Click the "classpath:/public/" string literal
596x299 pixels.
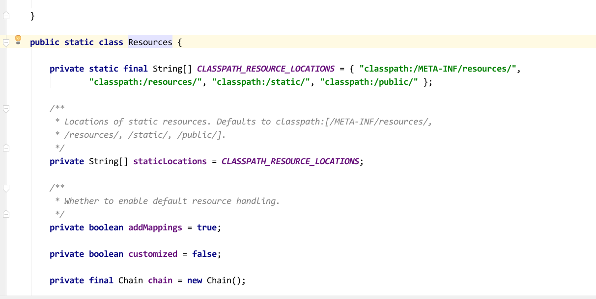(x=369, y=82)
